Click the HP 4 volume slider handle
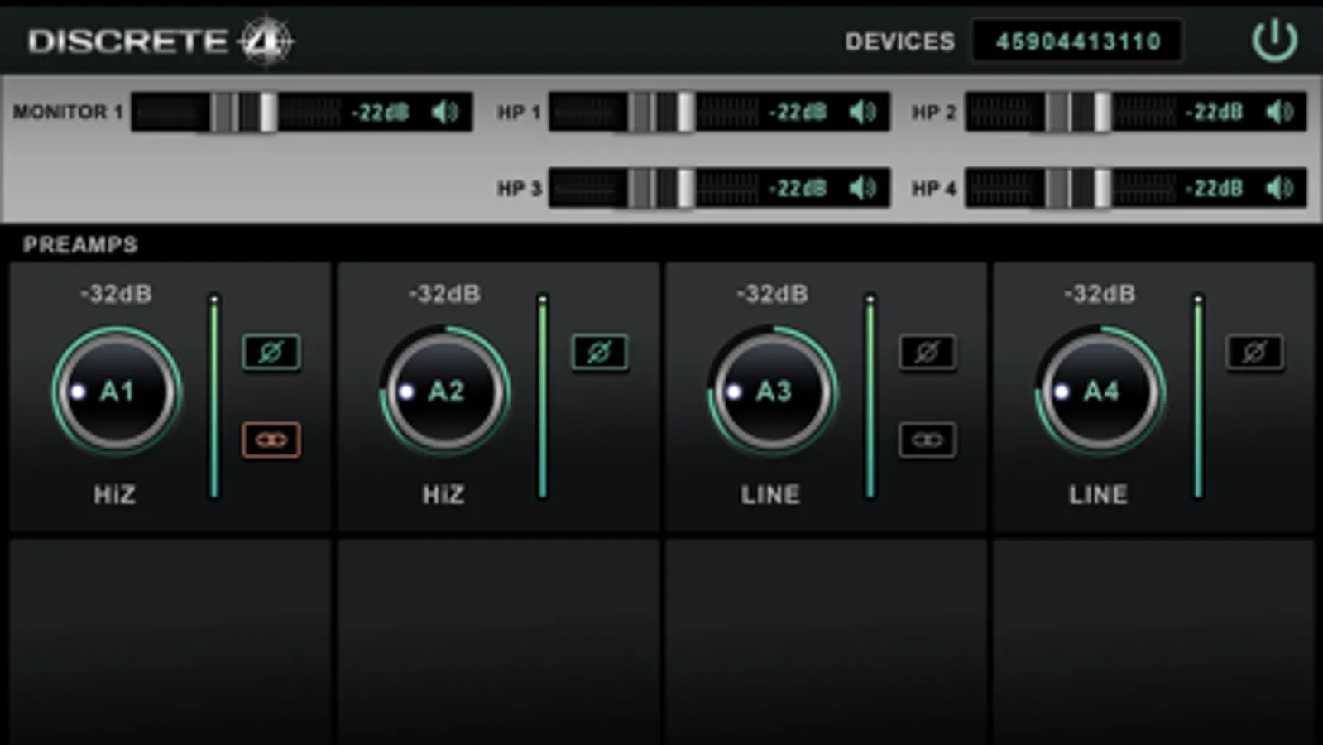The image size is (1323, 745). [x=1078, y=188]
